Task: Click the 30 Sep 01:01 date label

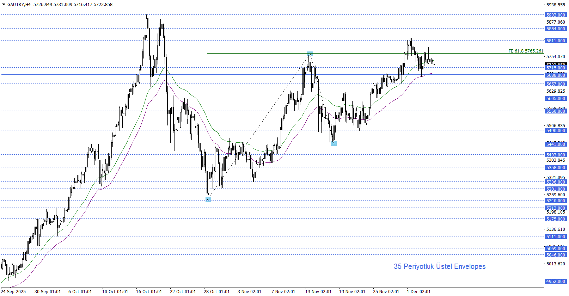Action: coord(48,291)
